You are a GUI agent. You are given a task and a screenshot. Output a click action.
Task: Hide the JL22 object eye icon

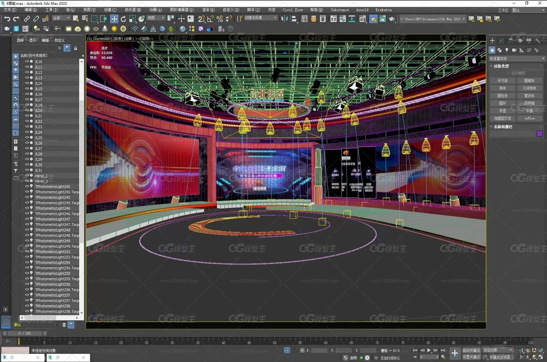coord(27,121)
